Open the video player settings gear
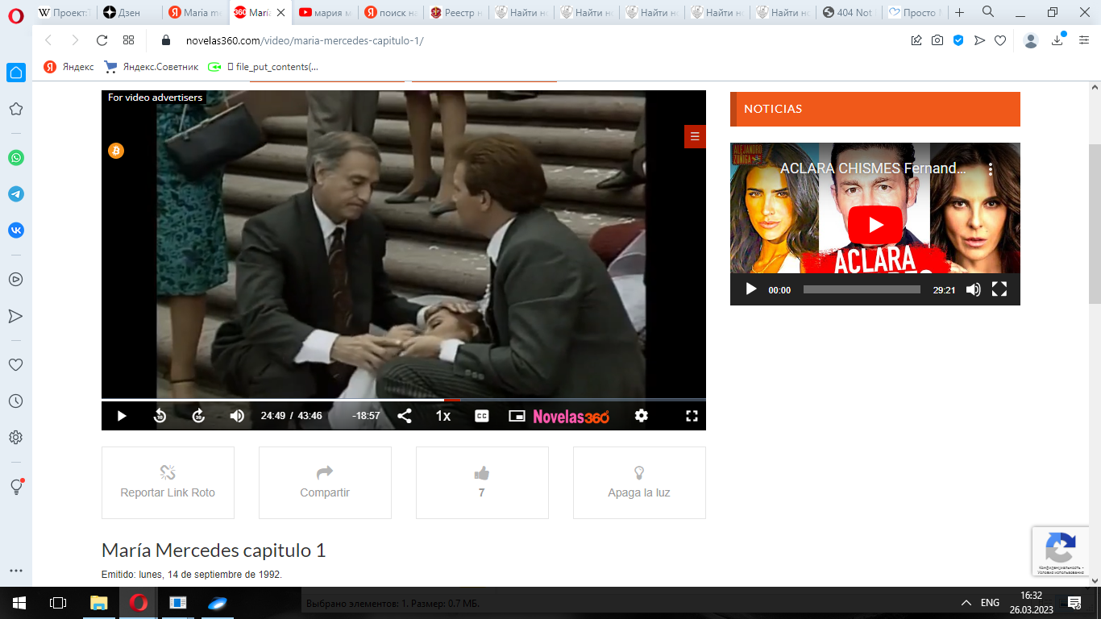1101x619 pixels. coord(642,416)
